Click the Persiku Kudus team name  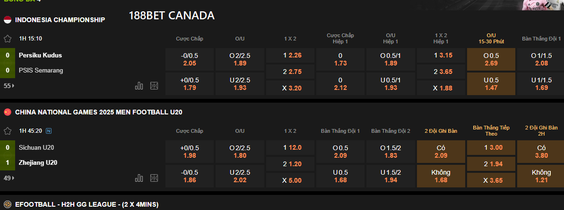[x=40, y=55]
